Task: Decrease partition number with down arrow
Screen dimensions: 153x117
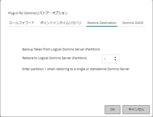Action: [x=115, y=60]
